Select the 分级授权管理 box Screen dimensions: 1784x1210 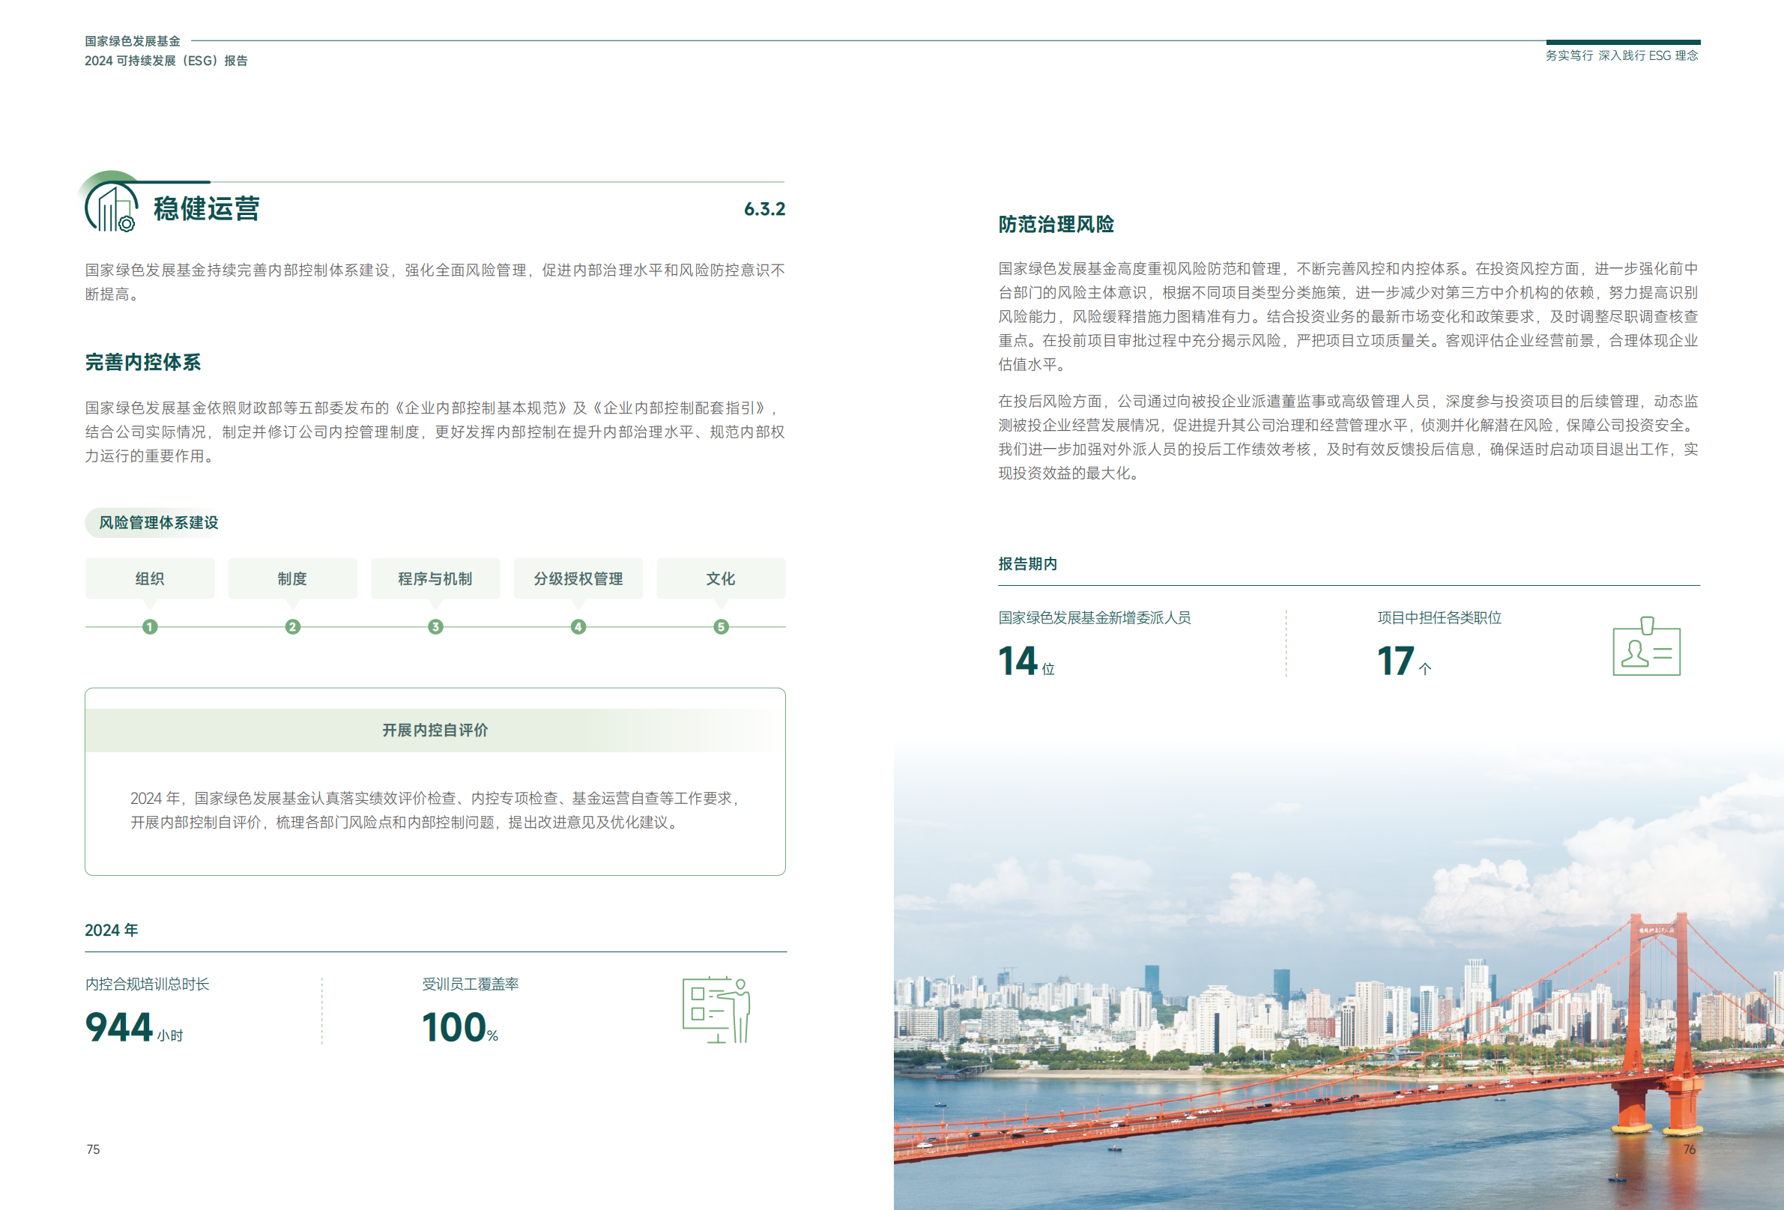pyautogui.click(x=578, y=578)
